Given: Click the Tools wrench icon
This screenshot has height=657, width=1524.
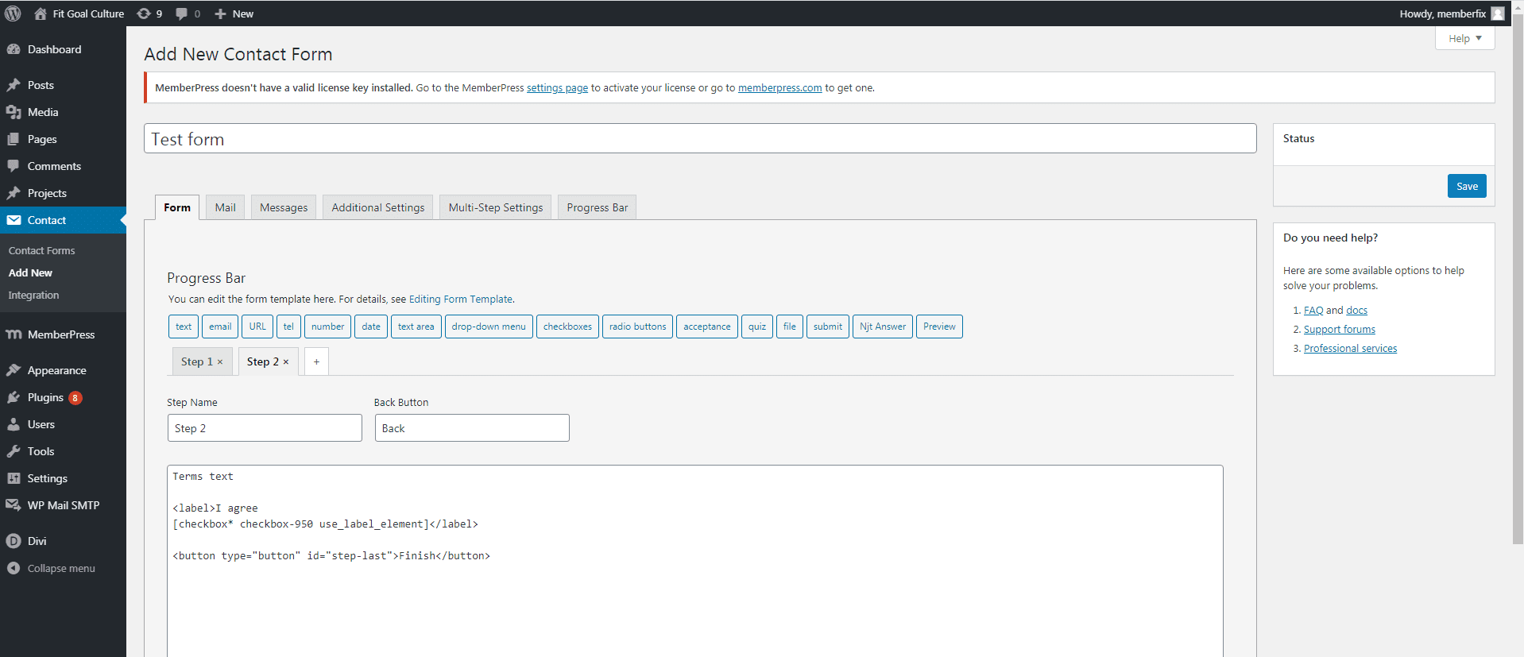Looking at the screenshot, I should [x=14, y=451].
